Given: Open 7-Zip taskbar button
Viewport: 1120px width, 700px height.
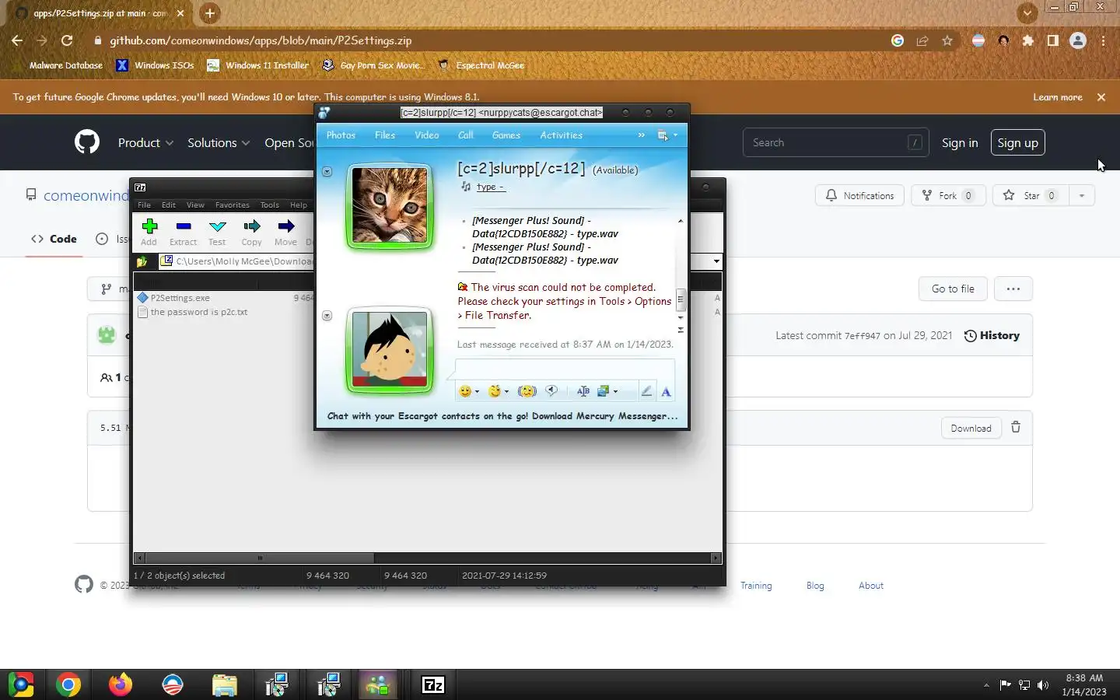Looking at the screenshot, I should coord(433,684).
